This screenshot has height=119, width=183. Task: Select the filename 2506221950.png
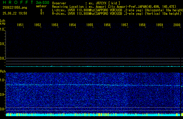[15, 8]
